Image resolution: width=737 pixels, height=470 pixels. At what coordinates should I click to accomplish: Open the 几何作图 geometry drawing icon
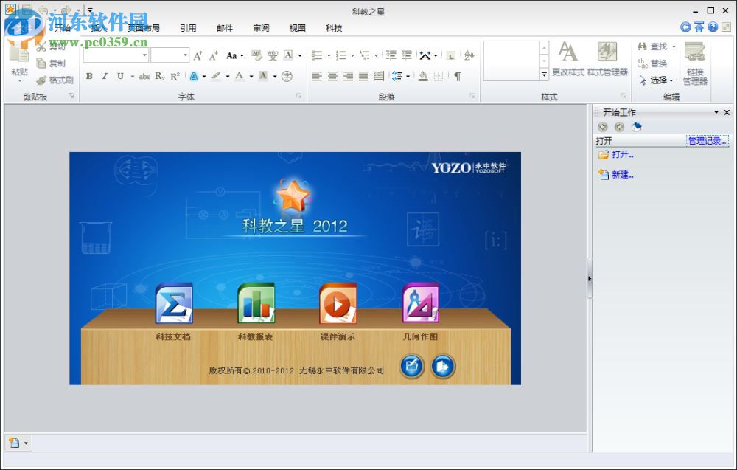point(420,304)
